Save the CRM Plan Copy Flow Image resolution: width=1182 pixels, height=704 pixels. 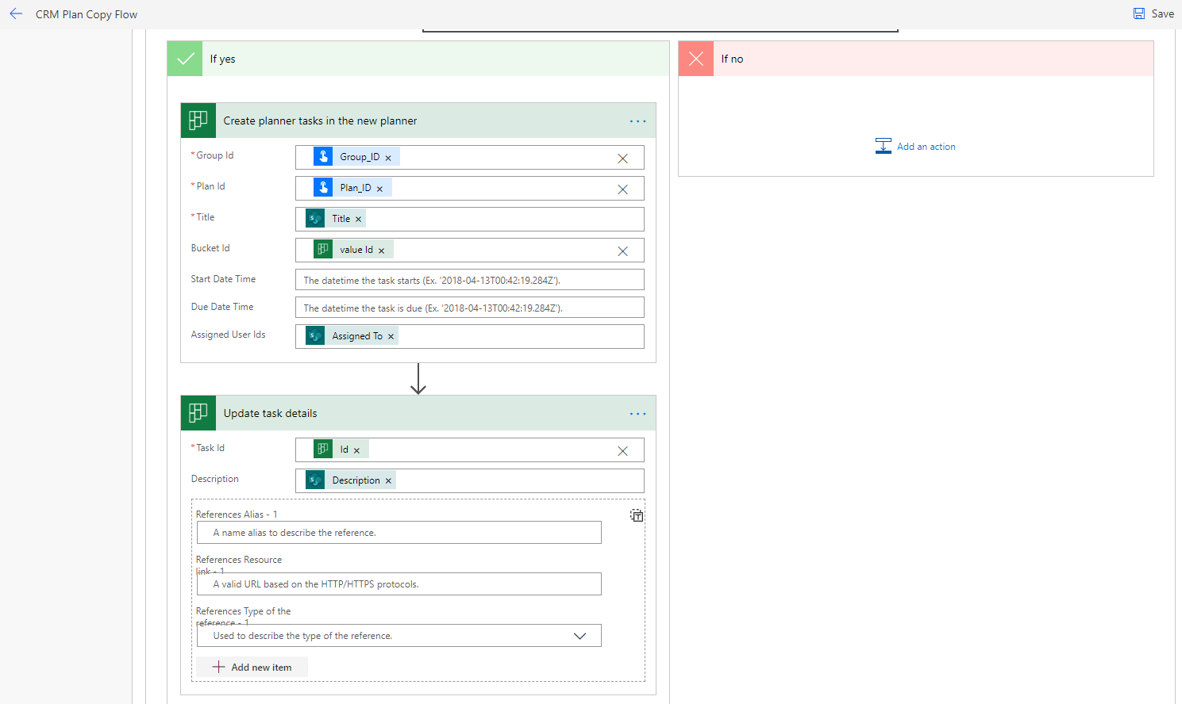(x=1153, y=13)
